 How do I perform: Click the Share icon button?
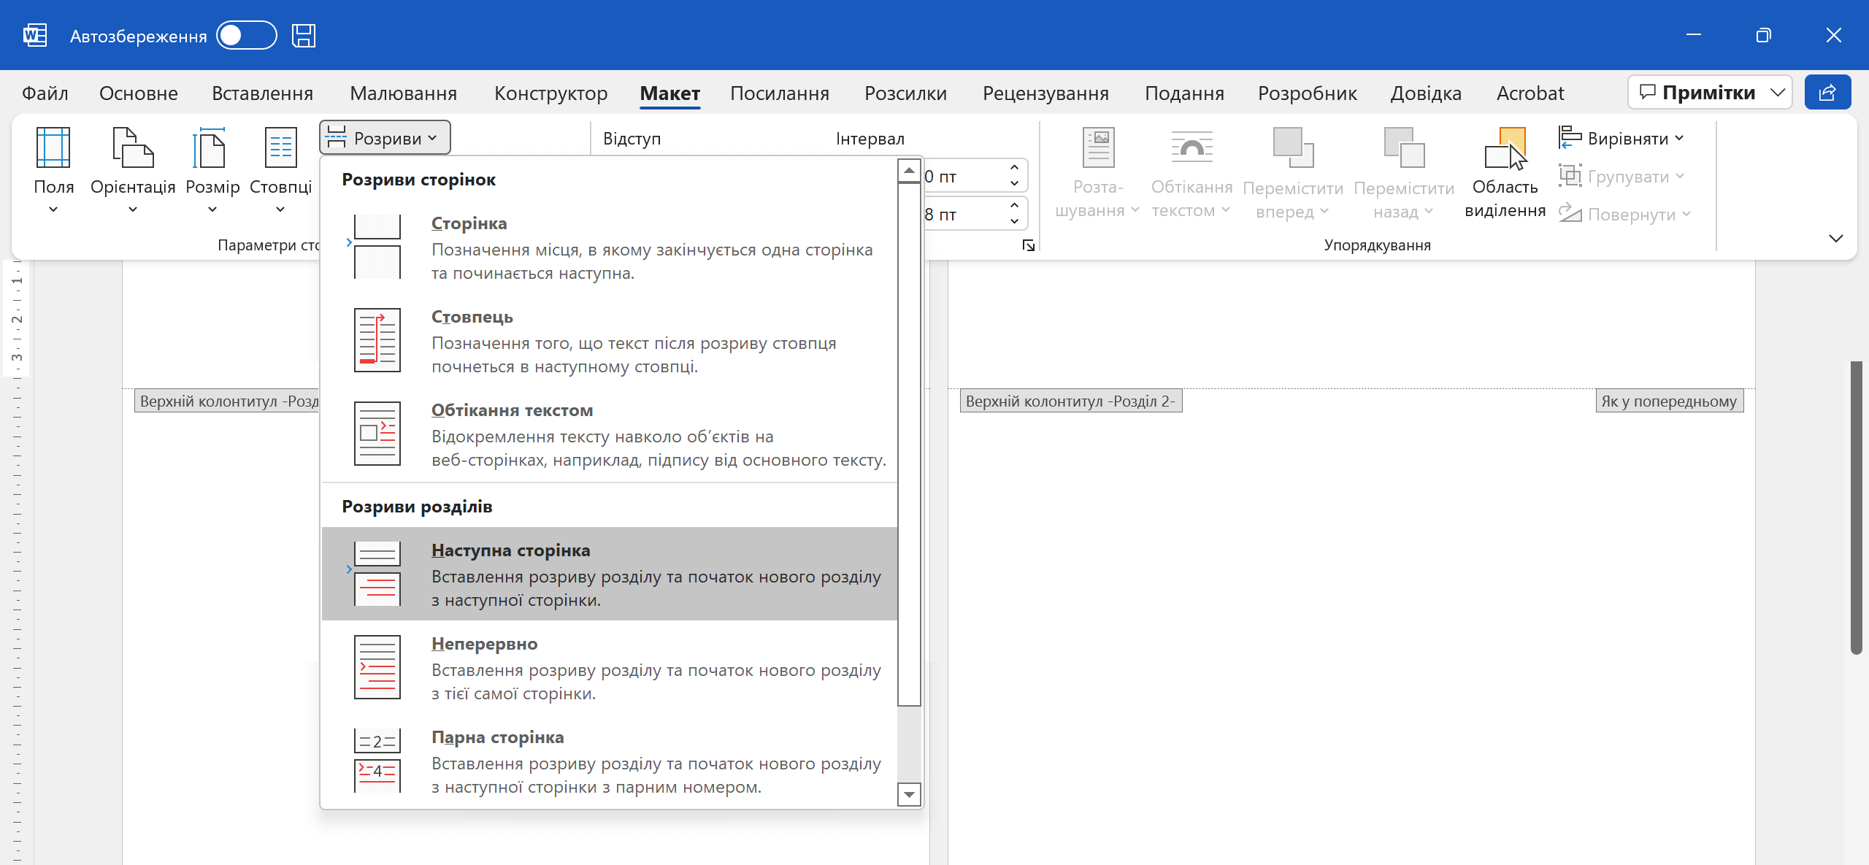point(1827,93)
